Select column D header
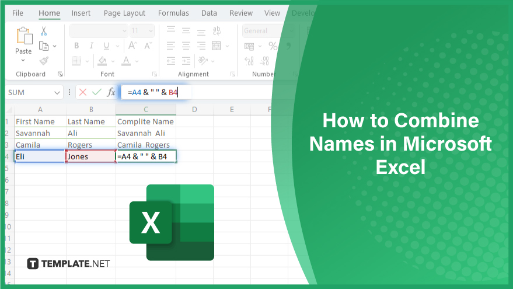 [194, 110]
